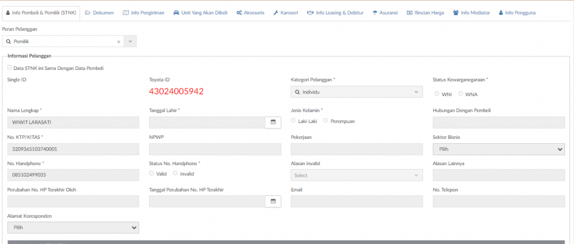Image resolution: width=574 pixels, height=244 pixels.
Task: Open the Sektor Bisnis Pilih dropdown
Action: coord(498,149)
